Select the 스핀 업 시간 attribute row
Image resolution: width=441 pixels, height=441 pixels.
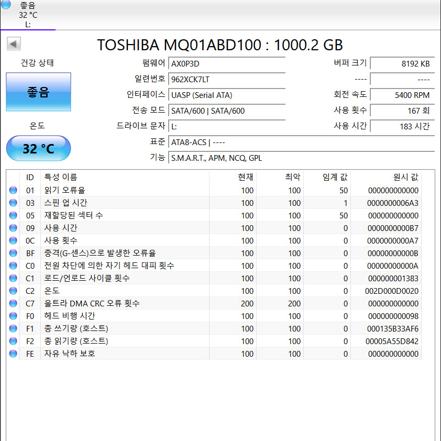point(214,203)
